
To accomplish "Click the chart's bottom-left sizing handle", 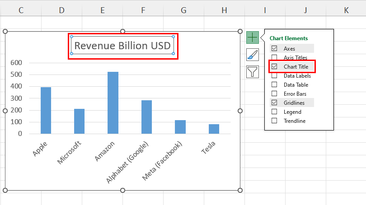I will click(5, 190).
